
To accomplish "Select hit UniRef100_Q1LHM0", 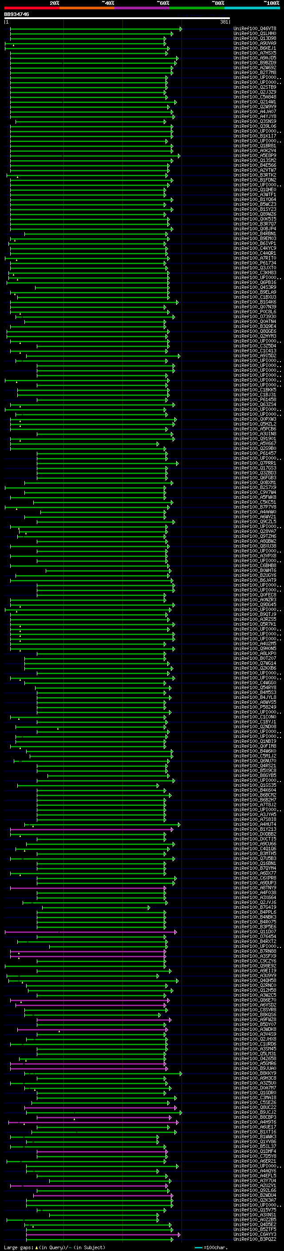I will (x=255, y=34).
